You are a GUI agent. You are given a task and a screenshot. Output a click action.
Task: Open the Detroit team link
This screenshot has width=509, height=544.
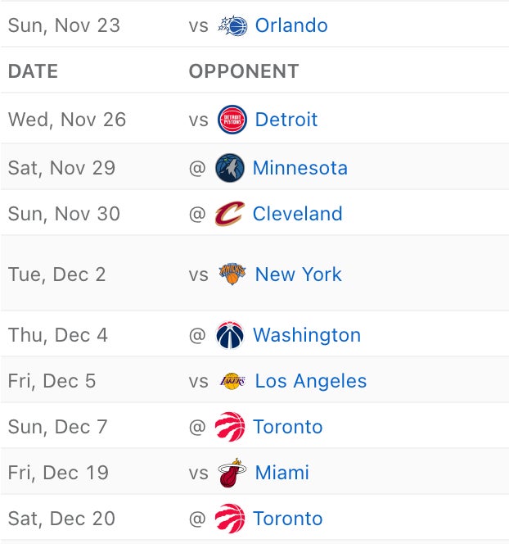point(286,120)
